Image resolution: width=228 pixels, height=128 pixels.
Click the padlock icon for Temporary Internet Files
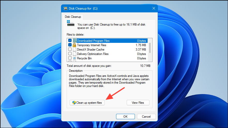[x=74, y=45]
